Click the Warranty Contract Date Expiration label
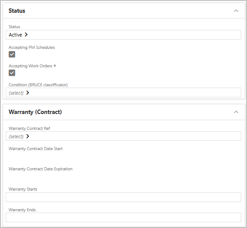The width and height of the screenshot is (247, 228). [x=41, y=169]
